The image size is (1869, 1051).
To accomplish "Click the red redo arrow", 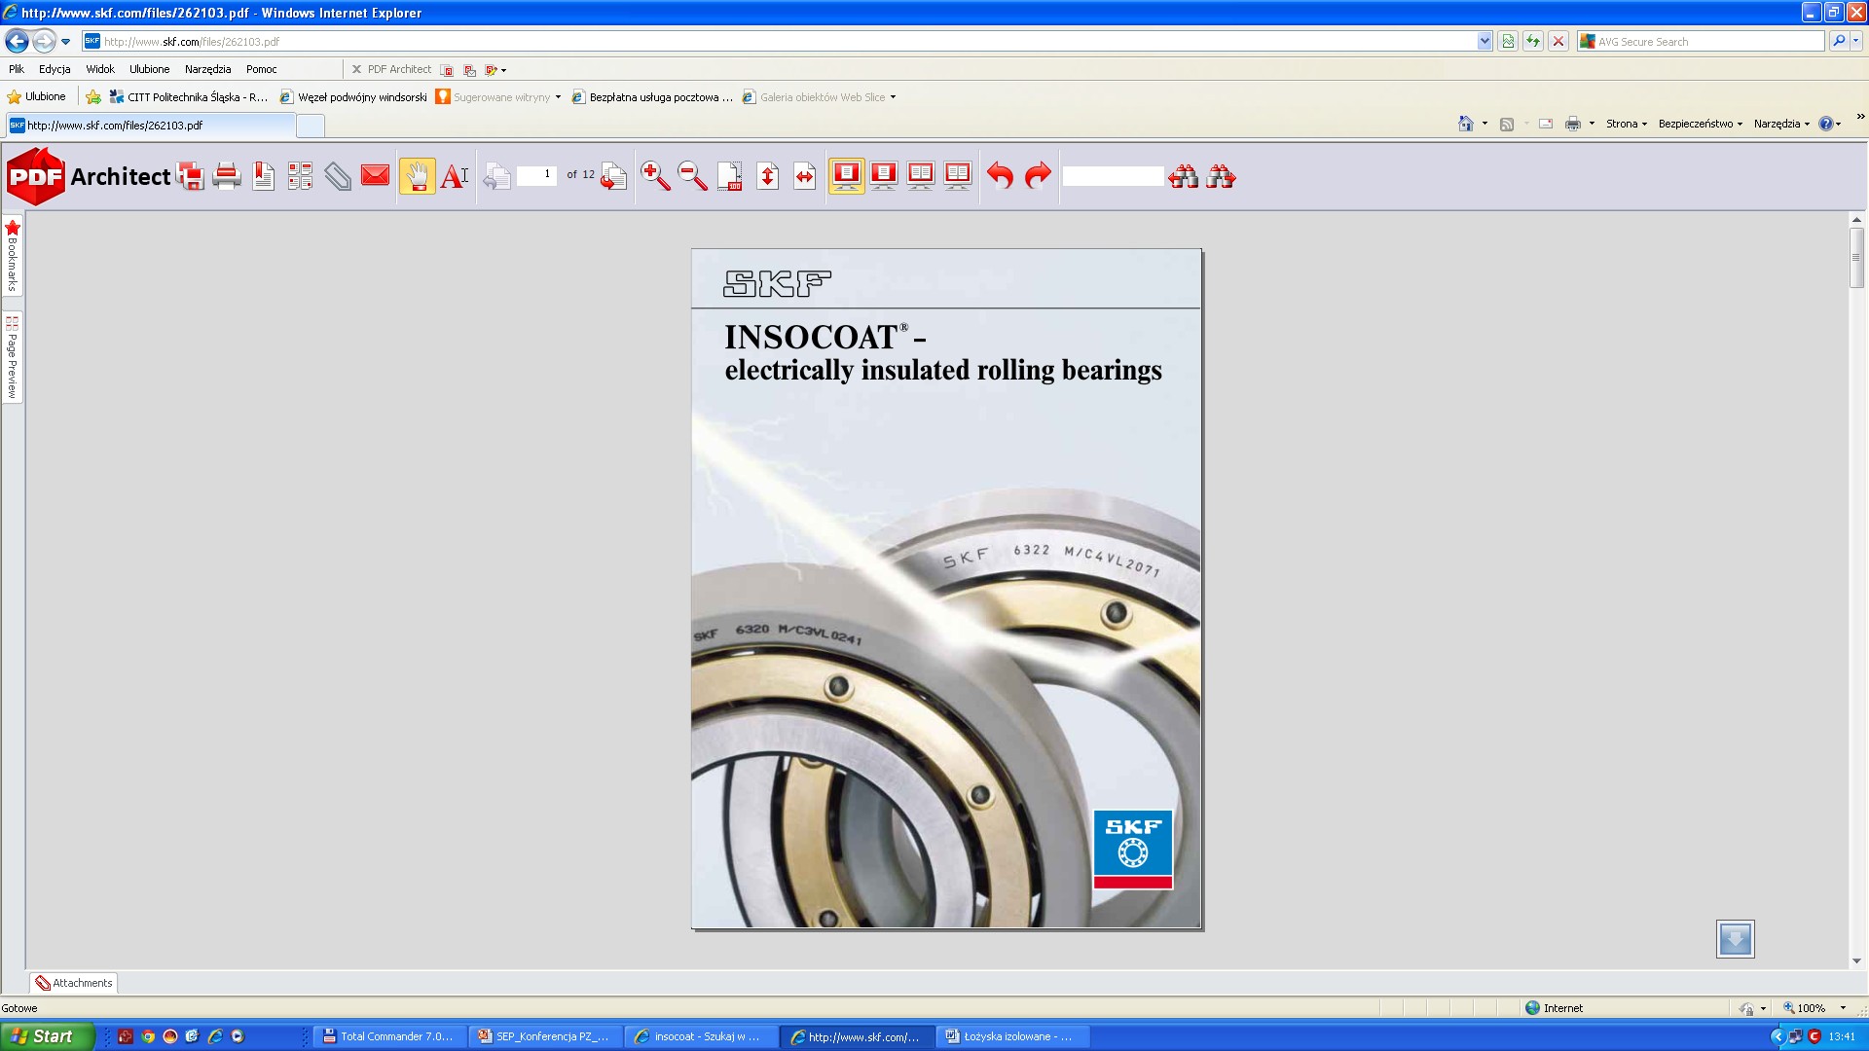I will pos(1038,176).
